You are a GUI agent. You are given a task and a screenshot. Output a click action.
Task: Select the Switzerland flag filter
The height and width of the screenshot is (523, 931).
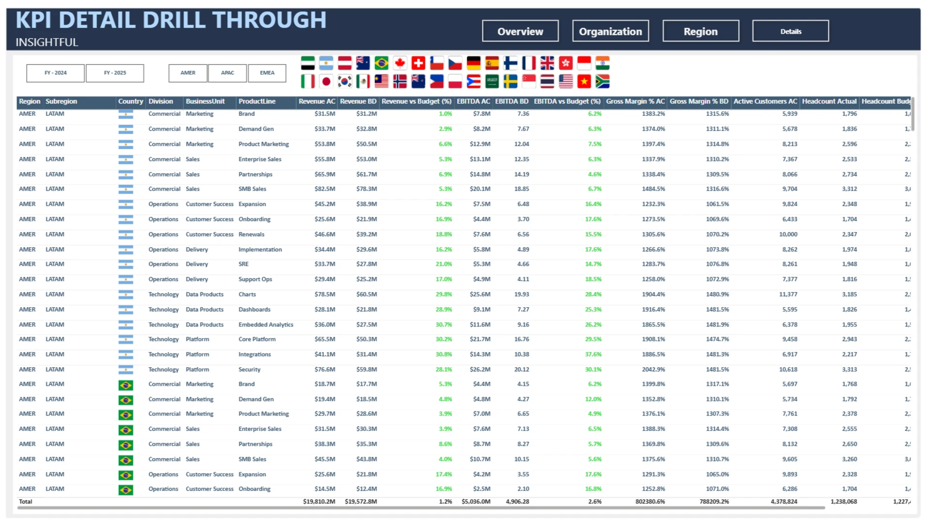[418, 63]
